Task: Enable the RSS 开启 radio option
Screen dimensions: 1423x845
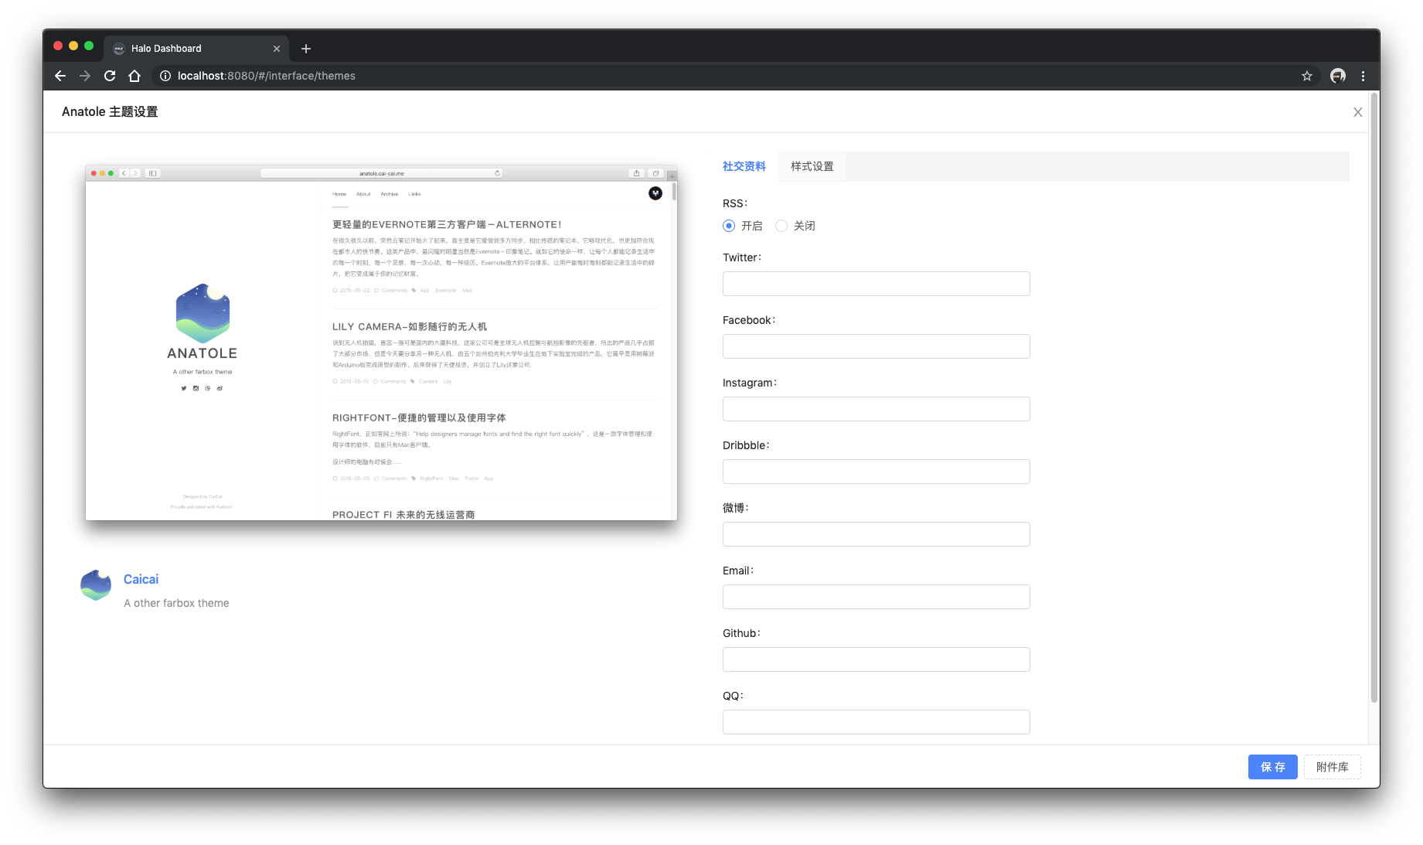Action: coord(728,226)
